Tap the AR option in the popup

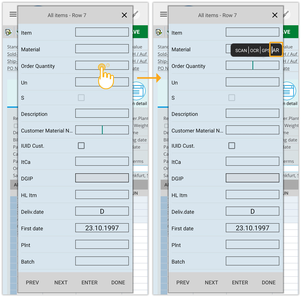[x=276, y=50]
